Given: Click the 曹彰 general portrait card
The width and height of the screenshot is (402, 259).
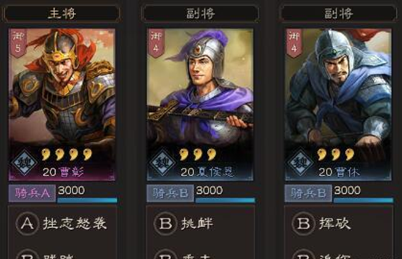Looking at the screenshot, I should click(x=62, y=105).
